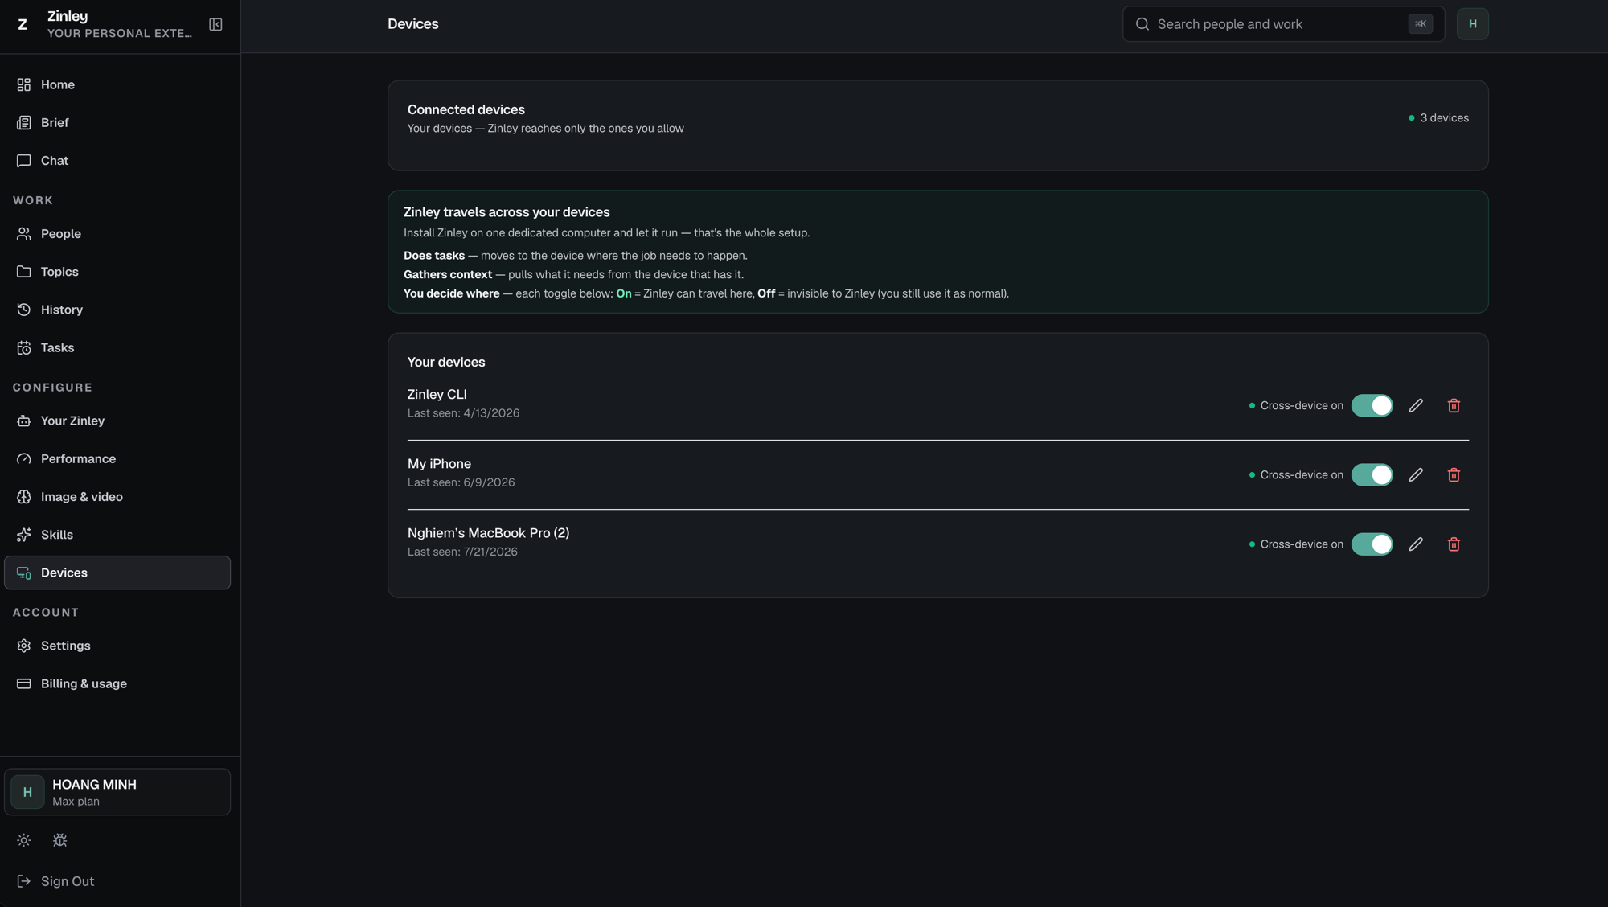The height and width of the screenshot is (907, 1608).
Task: Go to Brief in sidebar
Action: click(117, 122)
